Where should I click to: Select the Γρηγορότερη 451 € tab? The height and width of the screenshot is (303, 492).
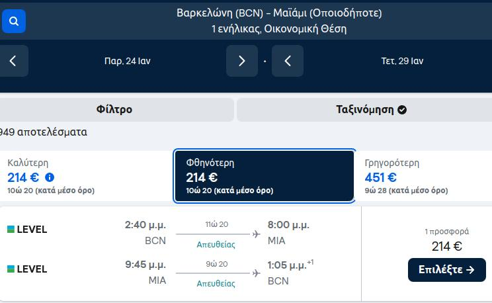click(x=424, y=176)
